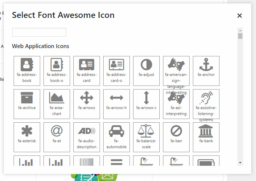
Task: Select the fa-automobile car icon
Action: point(117,137)
